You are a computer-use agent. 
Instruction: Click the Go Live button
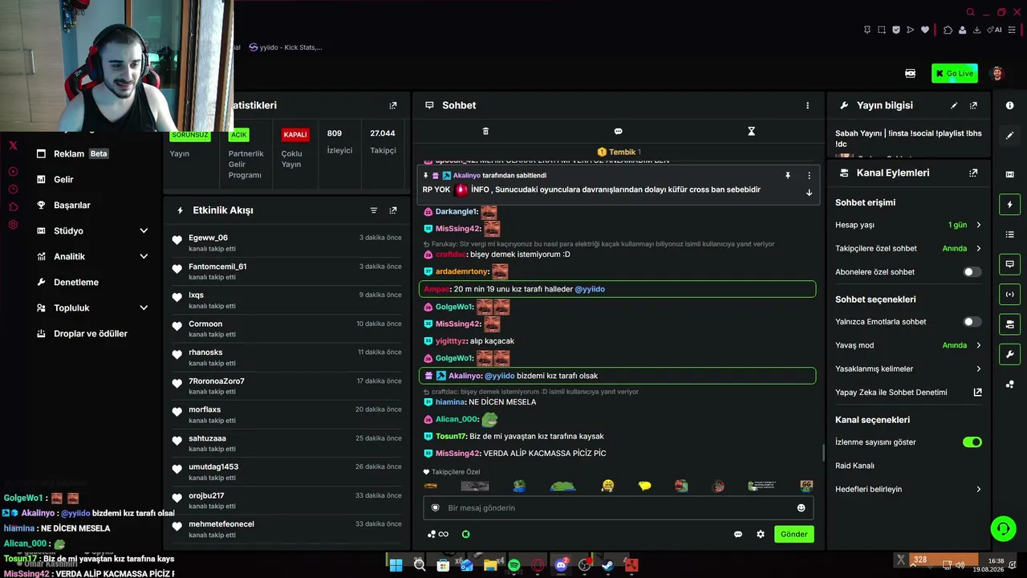pos(955,73)
